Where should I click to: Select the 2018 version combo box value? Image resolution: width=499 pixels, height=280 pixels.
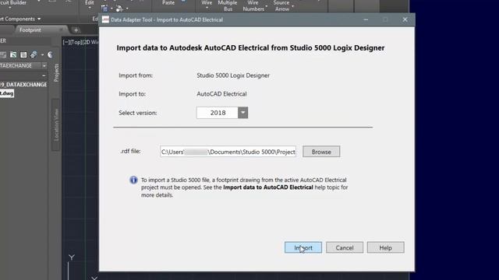pyautogui.click(x=218, y=113)
